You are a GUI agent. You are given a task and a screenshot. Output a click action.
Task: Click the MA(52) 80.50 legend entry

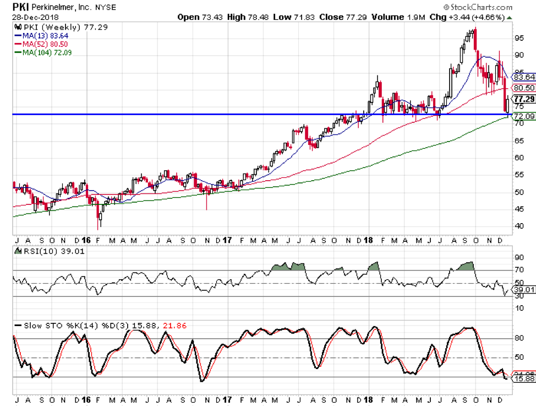(45, 44)
